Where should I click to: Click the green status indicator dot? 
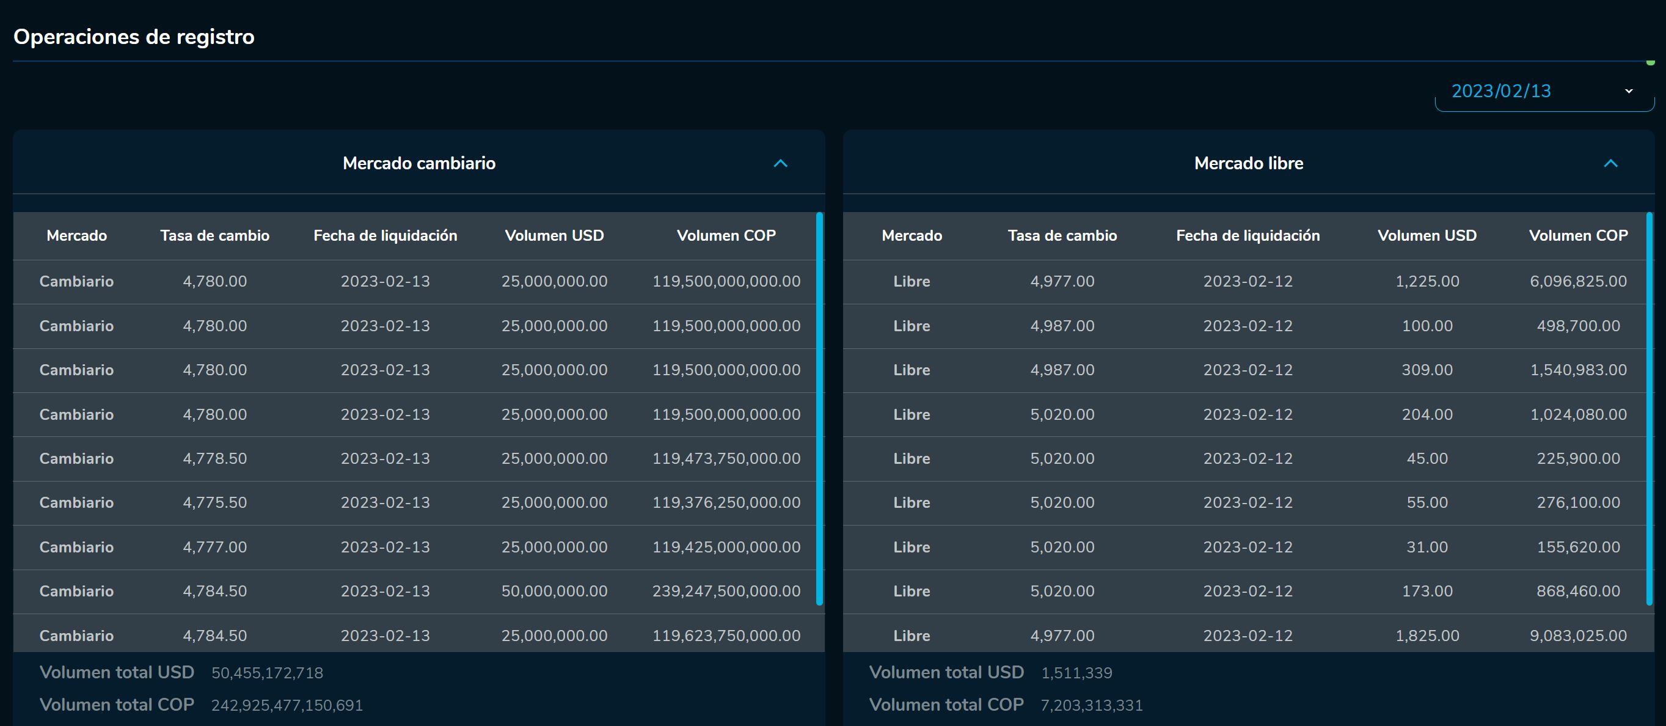[1650, 63]
